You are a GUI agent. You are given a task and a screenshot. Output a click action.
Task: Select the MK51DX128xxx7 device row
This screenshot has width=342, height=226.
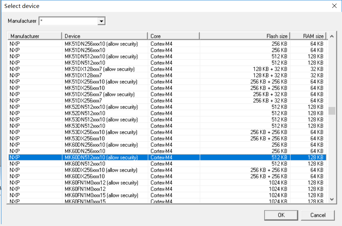[x=167, y=75]
